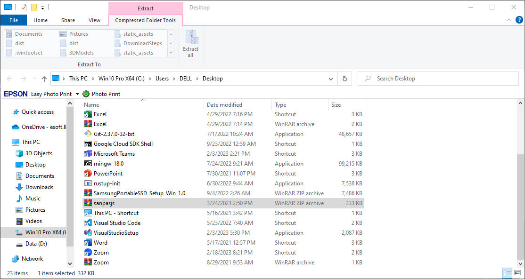
Task: Click the Epson Photo Print icon
Action: point(86,94)
